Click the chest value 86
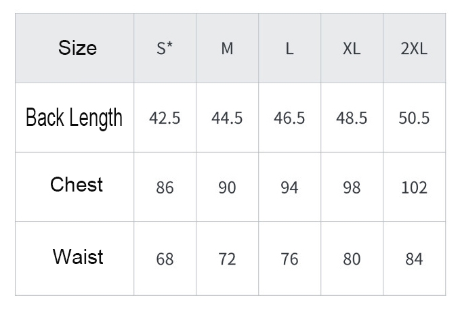460x310 pixels. click(x=165, y=187)
